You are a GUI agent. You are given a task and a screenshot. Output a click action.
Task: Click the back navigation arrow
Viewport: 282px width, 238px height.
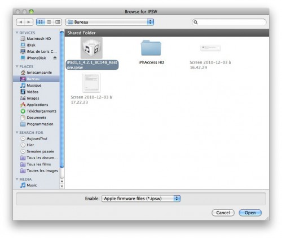point(20,22)
